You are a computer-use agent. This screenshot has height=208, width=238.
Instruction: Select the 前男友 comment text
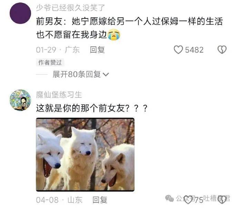(x=129, y=28)
